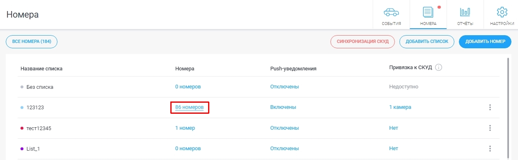The image size is (518, 160).
Task: Select the Без списка list name
Action: point(40,87)
